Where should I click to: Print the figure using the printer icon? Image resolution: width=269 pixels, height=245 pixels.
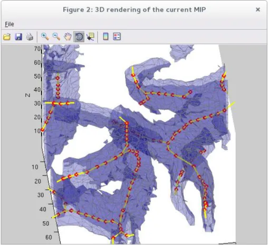[x=30, y=37]
